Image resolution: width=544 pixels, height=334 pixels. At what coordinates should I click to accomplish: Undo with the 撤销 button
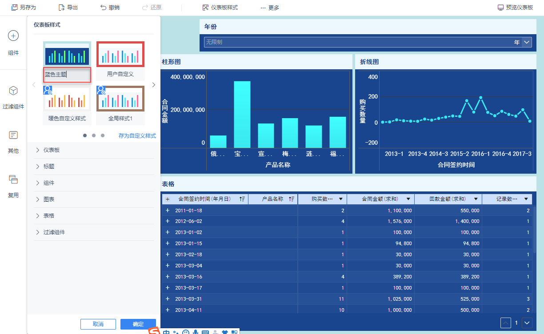click(110, 8)
